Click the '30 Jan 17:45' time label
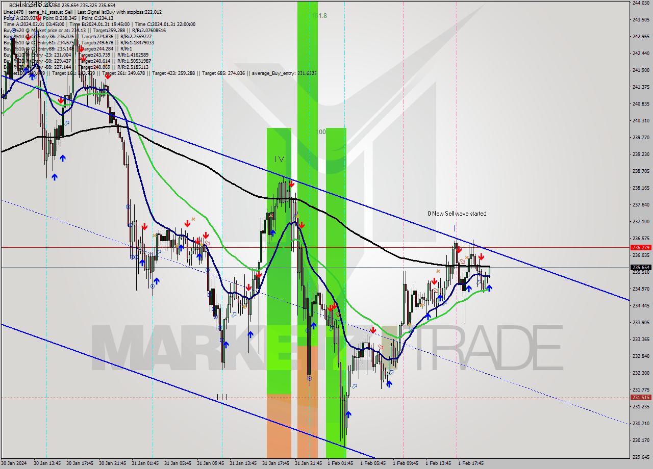 pyautogui.click(x=81, y=464)
